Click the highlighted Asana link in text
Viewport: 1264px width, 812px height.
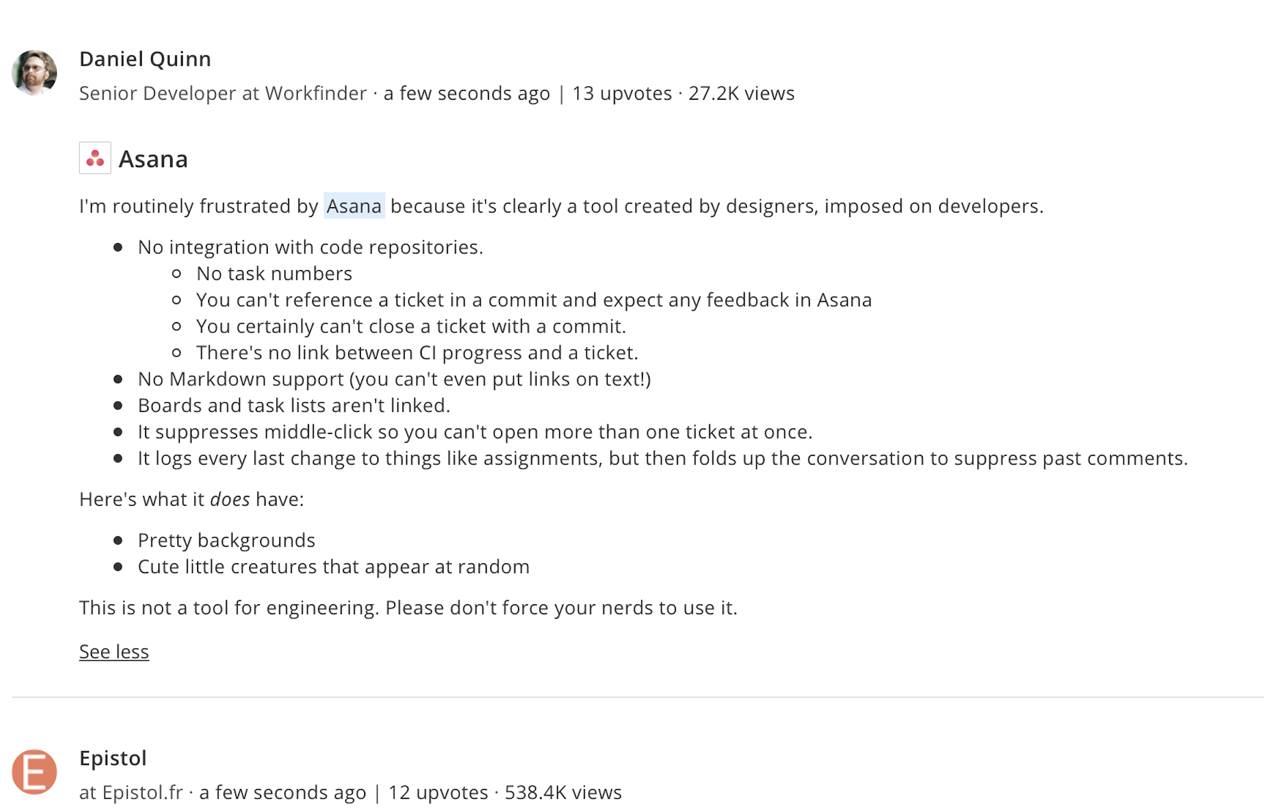tap(354, 206)
